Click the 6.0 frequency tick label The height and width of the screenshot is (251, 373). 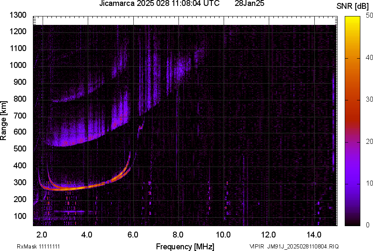pyautogui.click(x=132, y=234)
